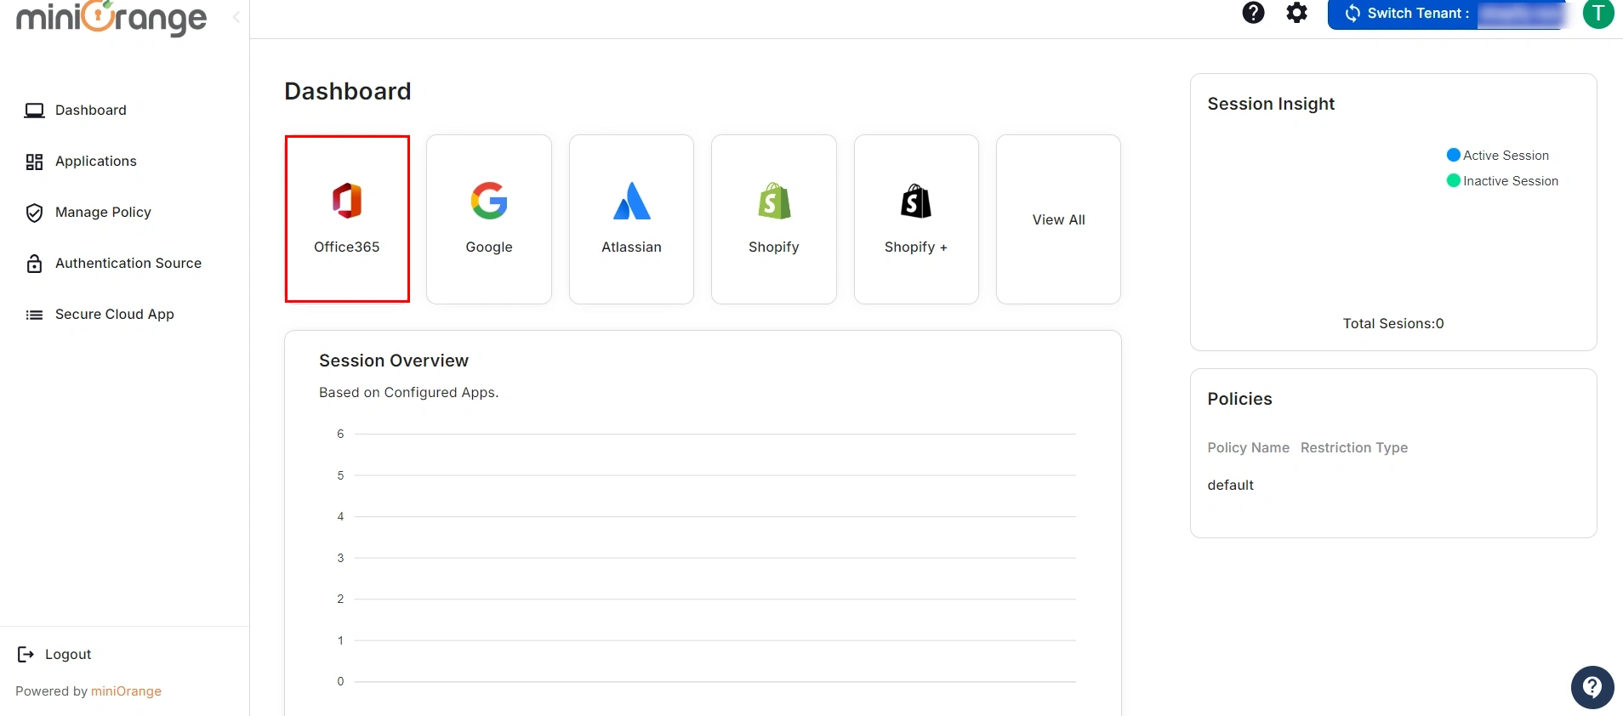Click the Shopify card label
The image size is (1623, 716).
point(774,247)
